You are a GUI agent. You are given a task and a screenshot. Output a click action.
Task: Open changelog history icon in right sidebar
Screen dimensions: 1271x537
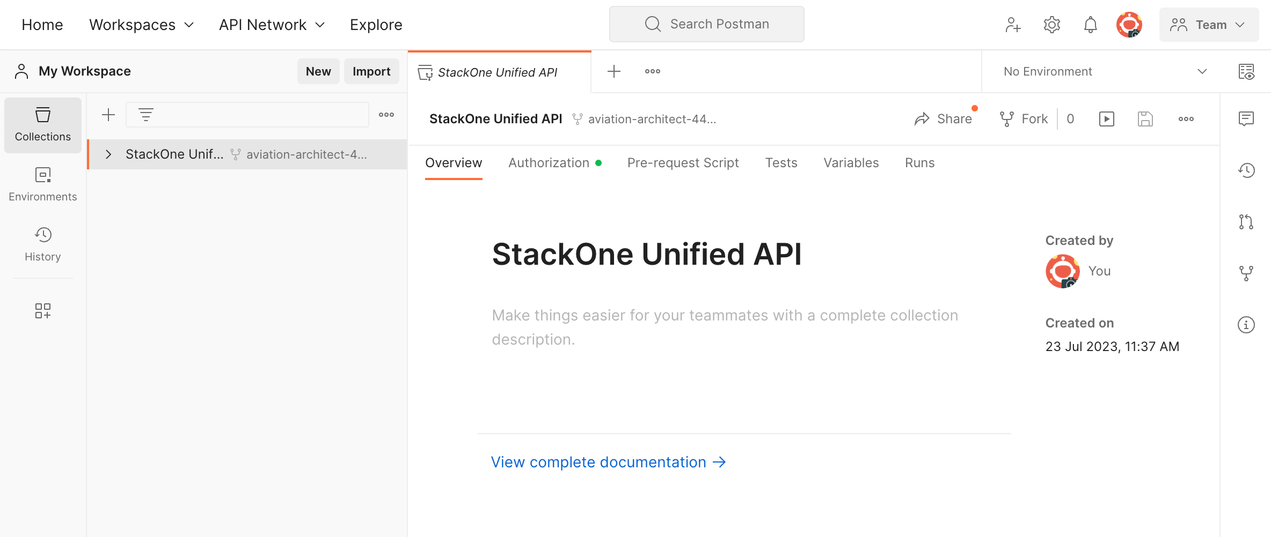pos(1246,170)
